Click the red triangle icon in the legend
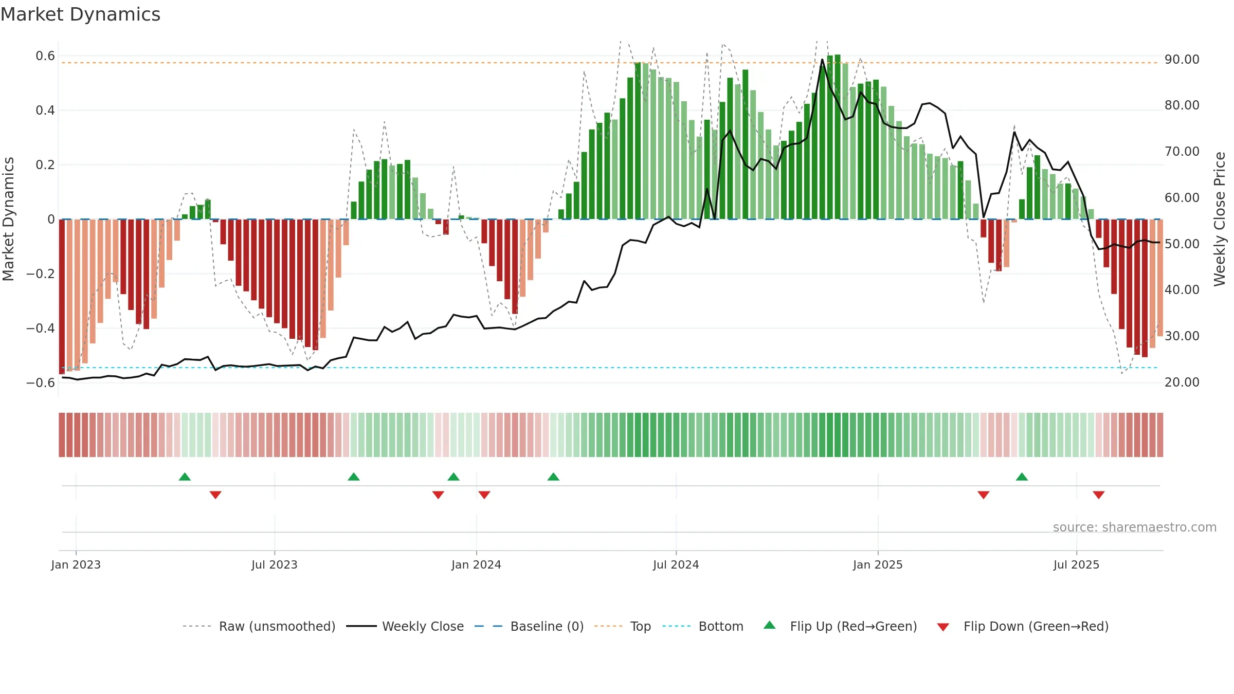This screenshot has width=1234, height=694. [x=943, y=627]
